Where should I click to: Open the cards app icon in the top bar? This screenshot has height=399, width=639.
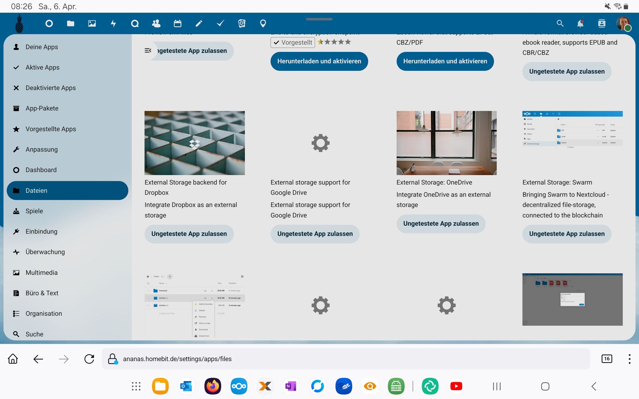tap(242, 24)
